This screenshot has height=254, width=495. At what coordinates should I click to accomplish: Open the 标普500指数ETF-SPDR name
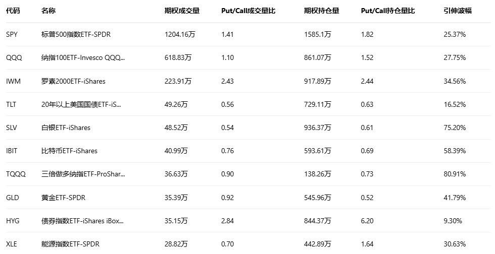(x=76, y=35)
